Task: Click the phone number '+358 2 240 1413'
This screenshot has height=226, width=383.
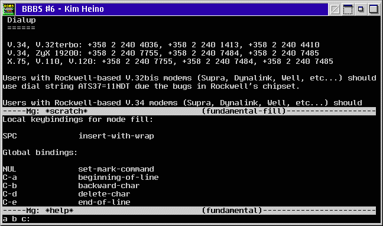Action: 203,45
